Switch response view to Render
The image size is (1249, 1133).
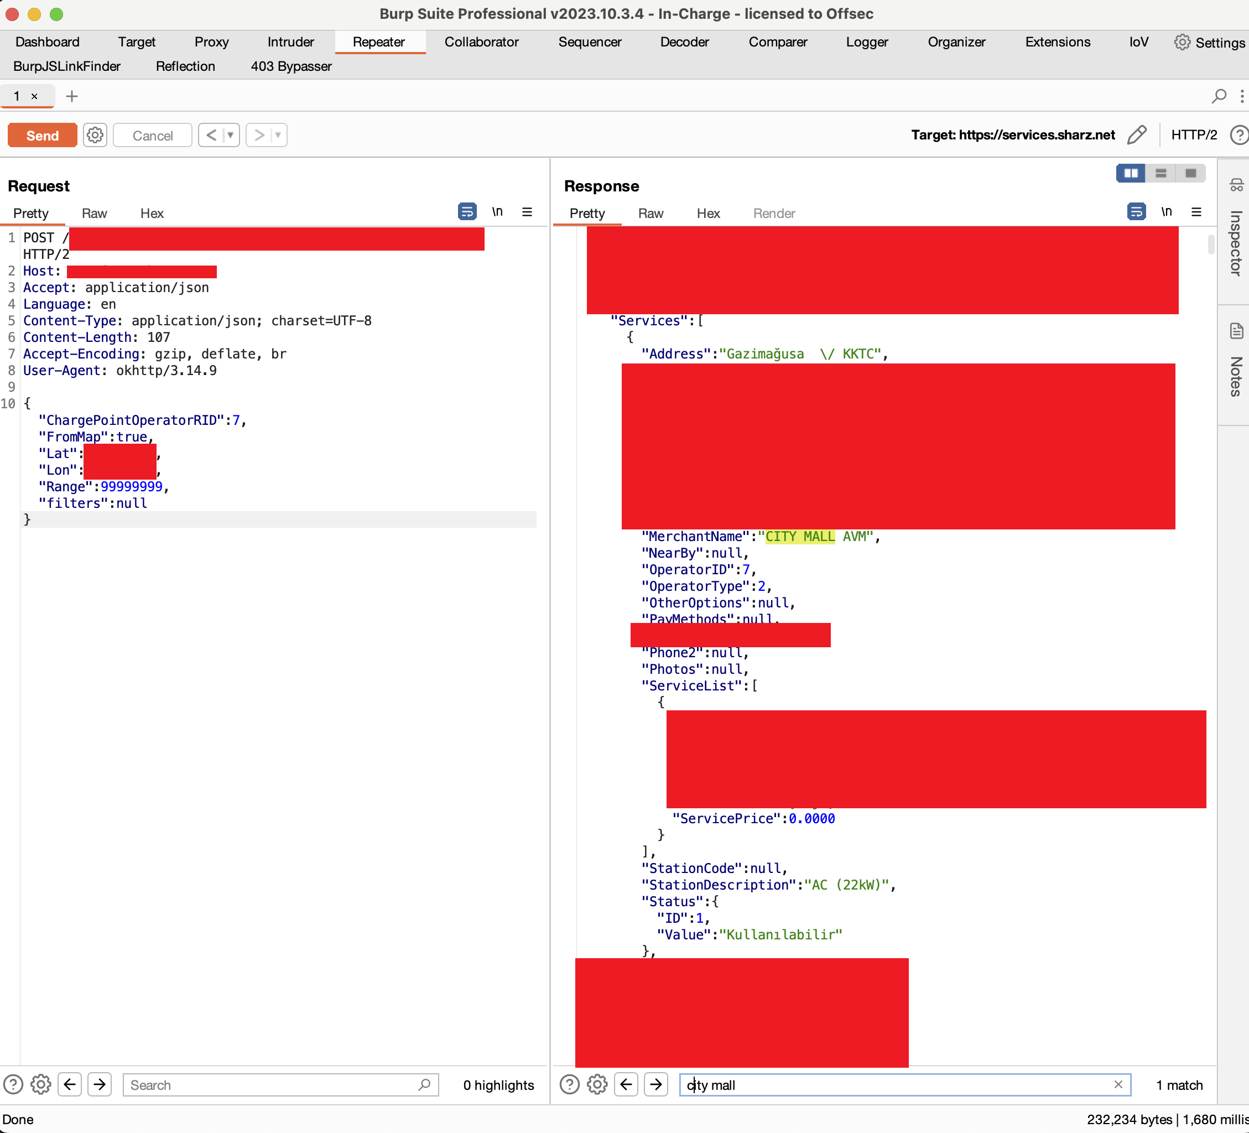(x=774, y=213)
